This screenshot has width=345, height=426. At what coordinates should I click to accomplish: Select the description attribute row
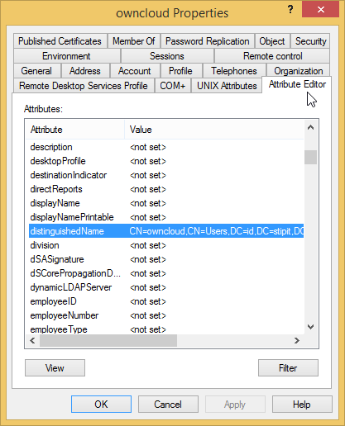(x=166, y=147)
